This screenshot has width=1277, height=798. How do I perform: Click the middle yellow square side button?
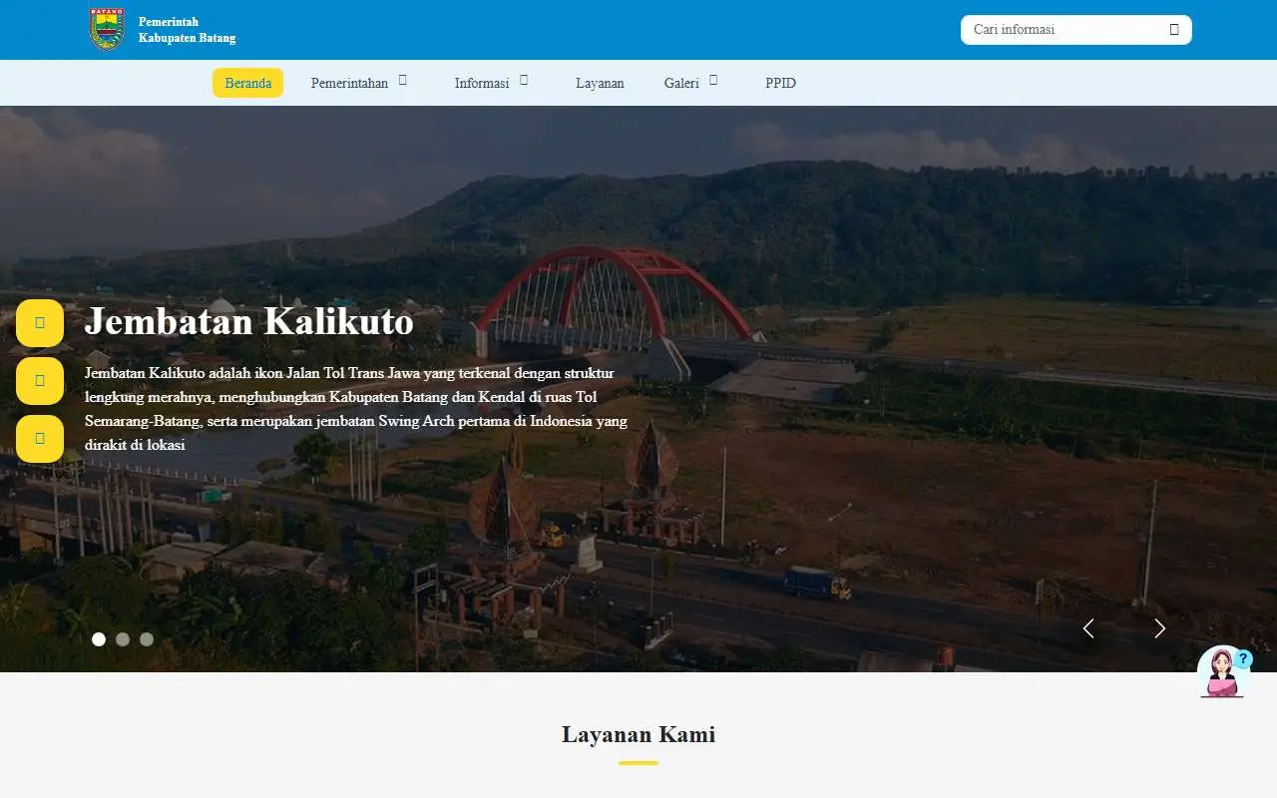pos(40,381)
